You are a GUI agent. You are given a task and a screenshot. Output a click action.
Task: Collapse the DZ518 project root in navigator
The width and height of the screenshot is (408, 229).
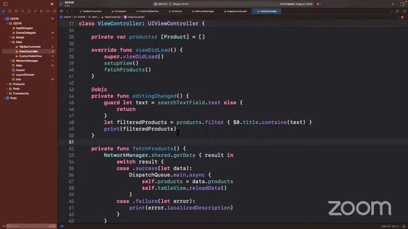click(x=4, y=18)
